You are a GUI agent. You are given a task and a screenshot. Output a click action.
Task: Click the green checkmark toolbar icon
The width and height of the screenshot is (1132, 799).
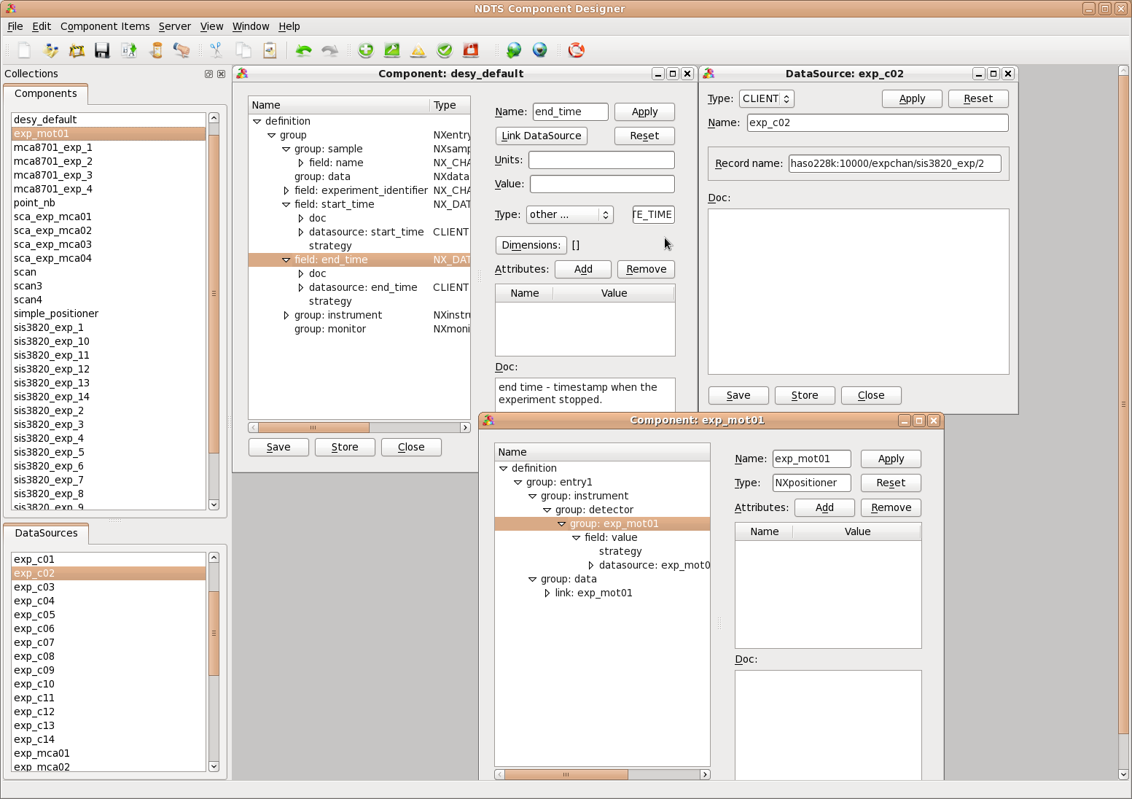(444, 50)
